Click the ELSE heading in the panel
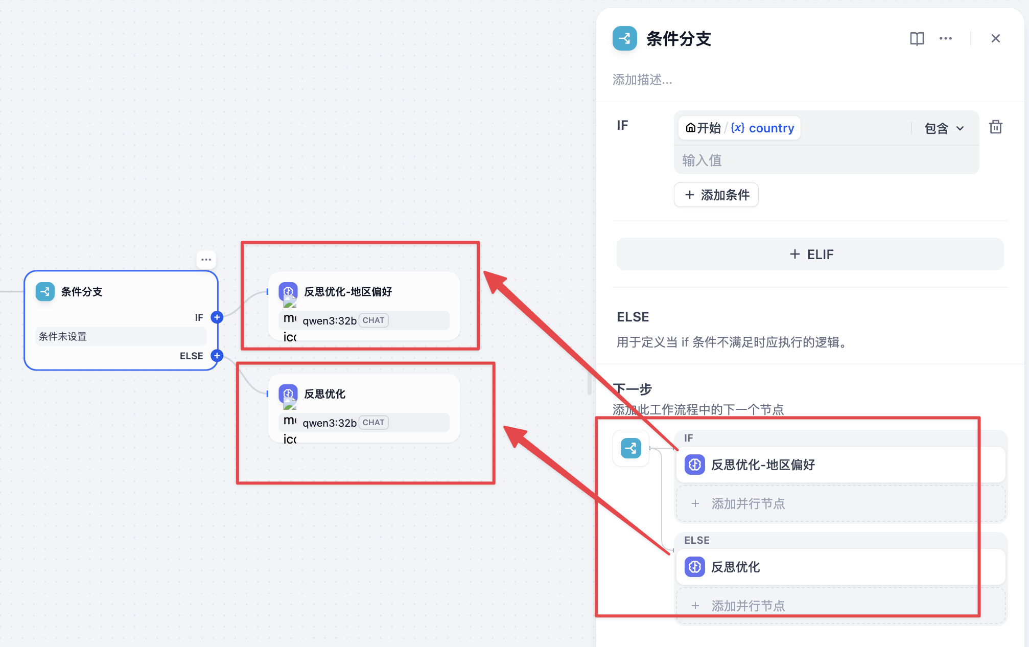1029x647 pixels. 633,317
